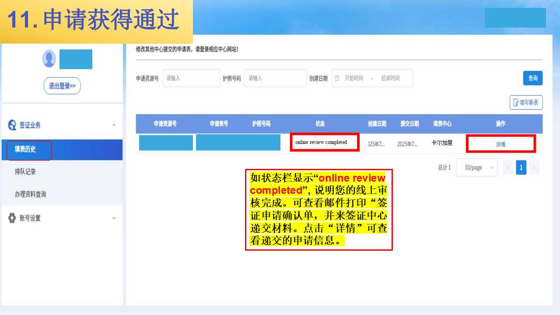Click the user avatar icon
The height and width of the screenshot is (315, 560).
tap(49, 59)
